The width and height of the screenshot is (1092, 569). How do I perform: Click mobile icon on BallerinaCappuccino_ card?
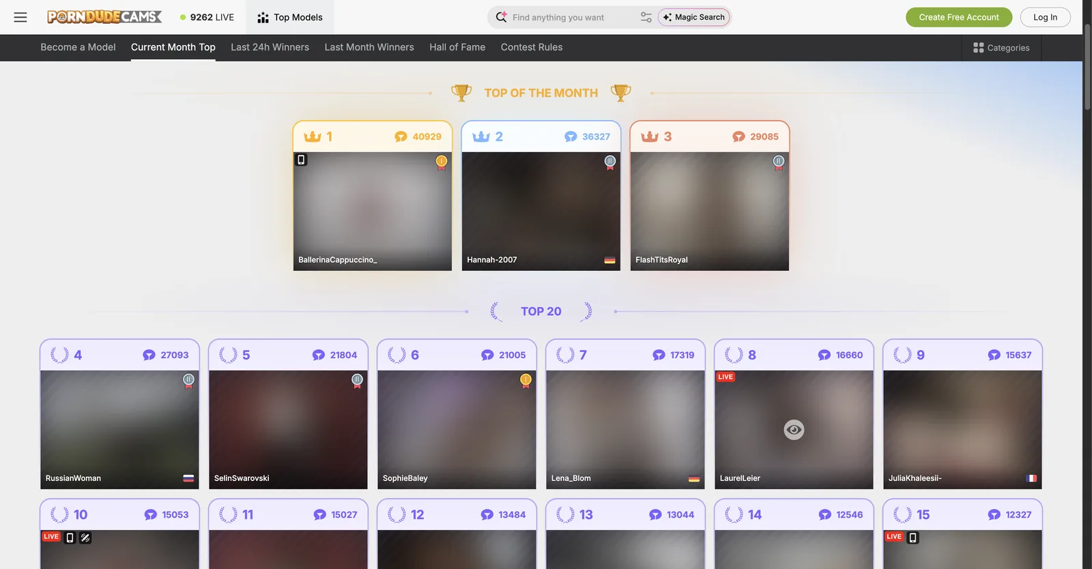(x=301, y=160)
